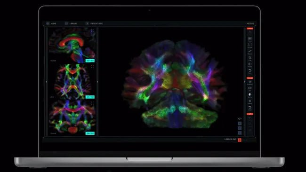The height and width of the screenshot is (172, 306).
Task: Expand the axial view fullscreen corner icon
Action: 92,67
